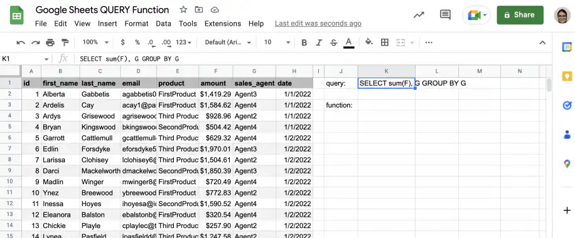Select the cell containing $1,419.29
575x238 pixels.
pos(216,94)
